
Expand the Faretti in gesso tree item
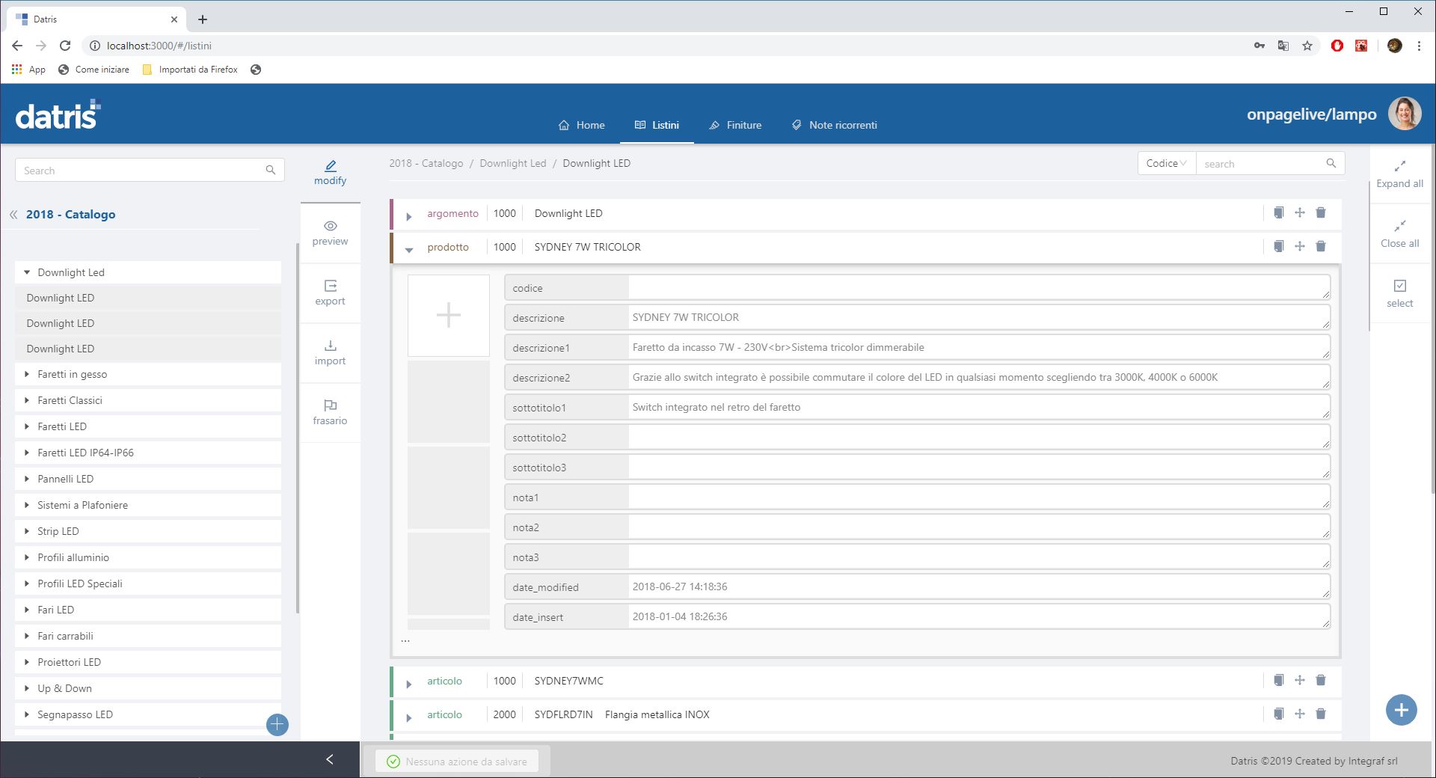tap(27, 374)
